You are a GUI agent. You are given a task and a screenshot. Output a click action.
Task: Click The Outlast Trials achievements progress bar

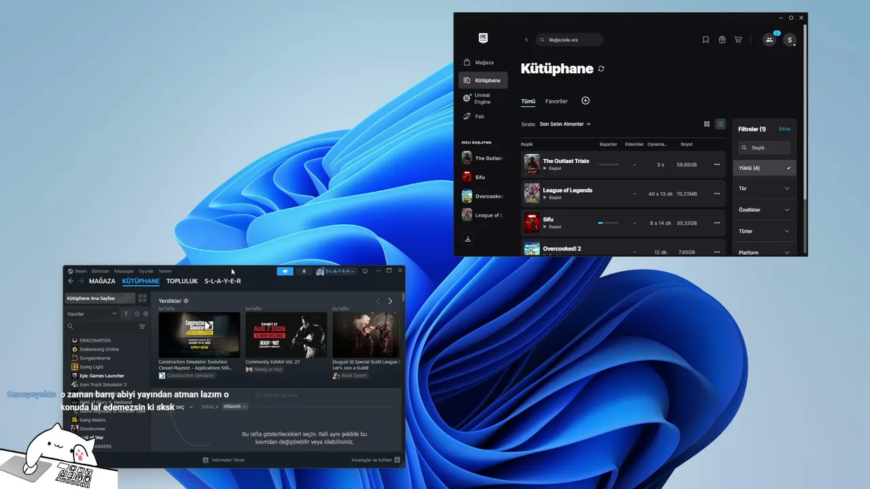pyautogui.click(x=608, y=164)
